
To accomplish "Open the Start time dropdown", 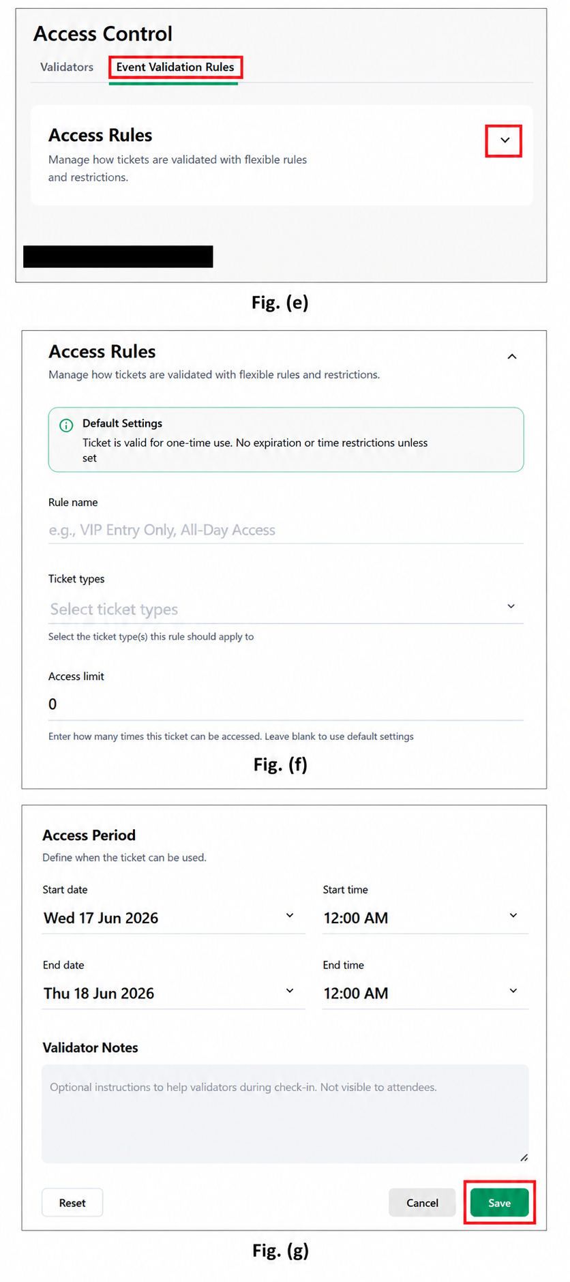I will pos(425,918).
